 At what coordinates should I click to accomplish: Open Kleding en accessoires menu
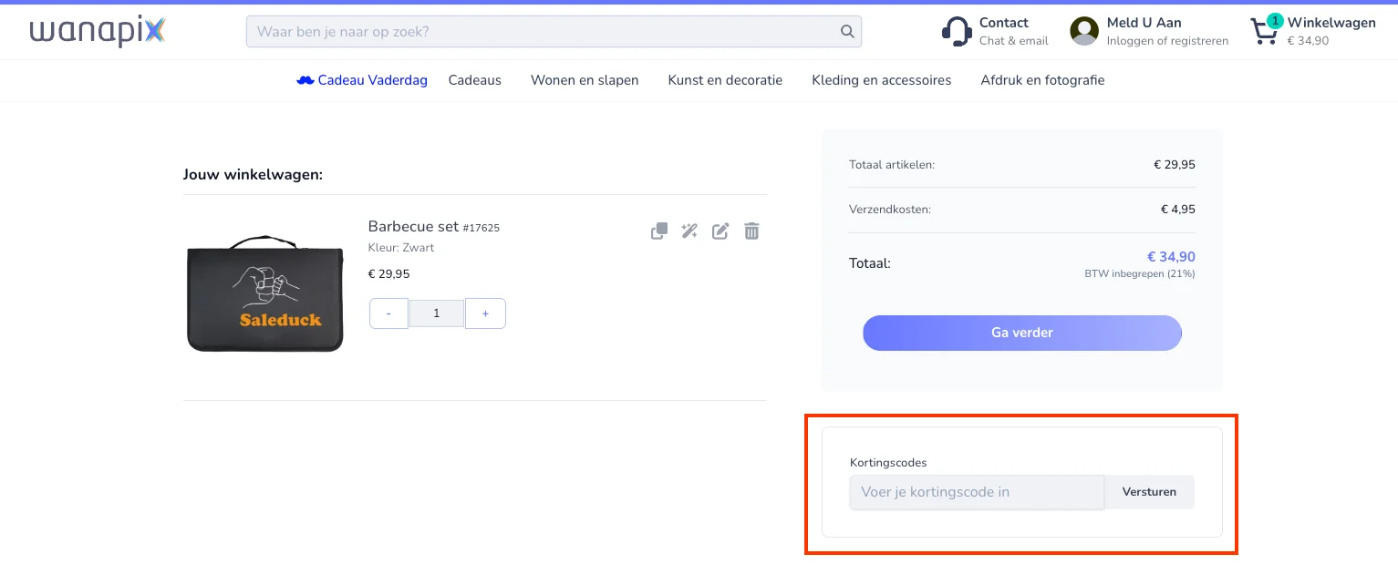click(x=882, y=80)
